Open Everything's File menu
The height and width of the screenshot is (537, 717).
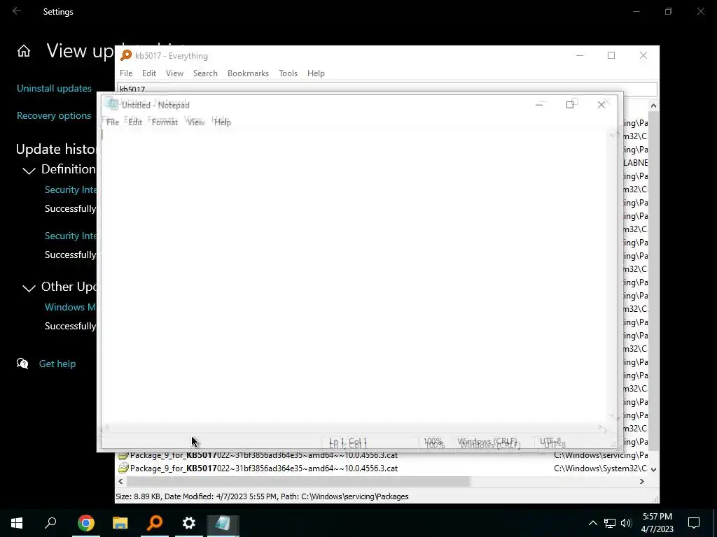tap(126, 73)
